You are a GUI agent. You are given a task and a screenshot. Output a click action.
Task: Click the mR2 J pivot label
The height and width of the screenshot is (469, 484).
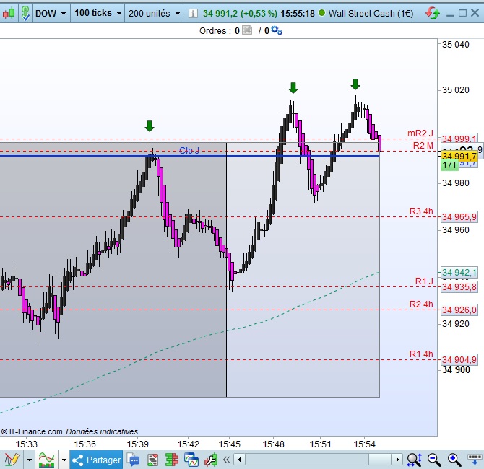click(420, 133)
